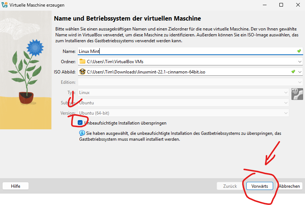
Task: Maximize the Virtuelle Maschine erzeugen window
Action: (x=281, y=5)
